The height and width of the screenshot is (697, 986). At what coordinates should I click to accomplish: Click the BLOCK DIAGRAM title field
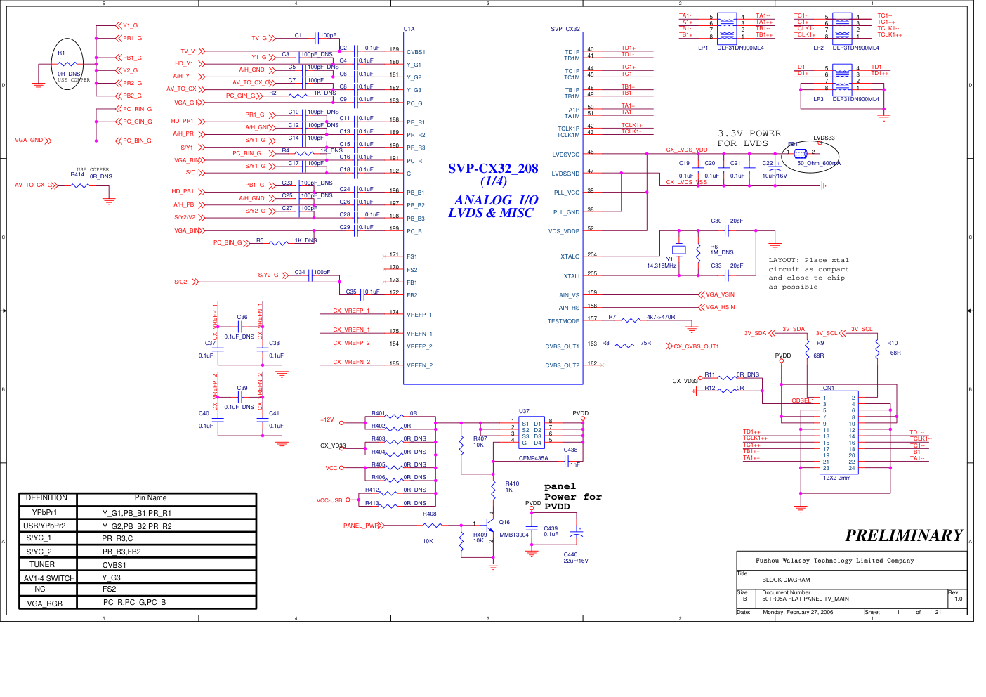[786, 580]
